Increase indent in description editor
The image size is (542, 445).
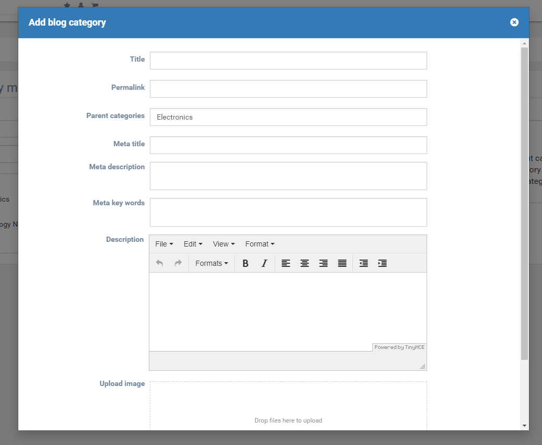tap(382, 263)
